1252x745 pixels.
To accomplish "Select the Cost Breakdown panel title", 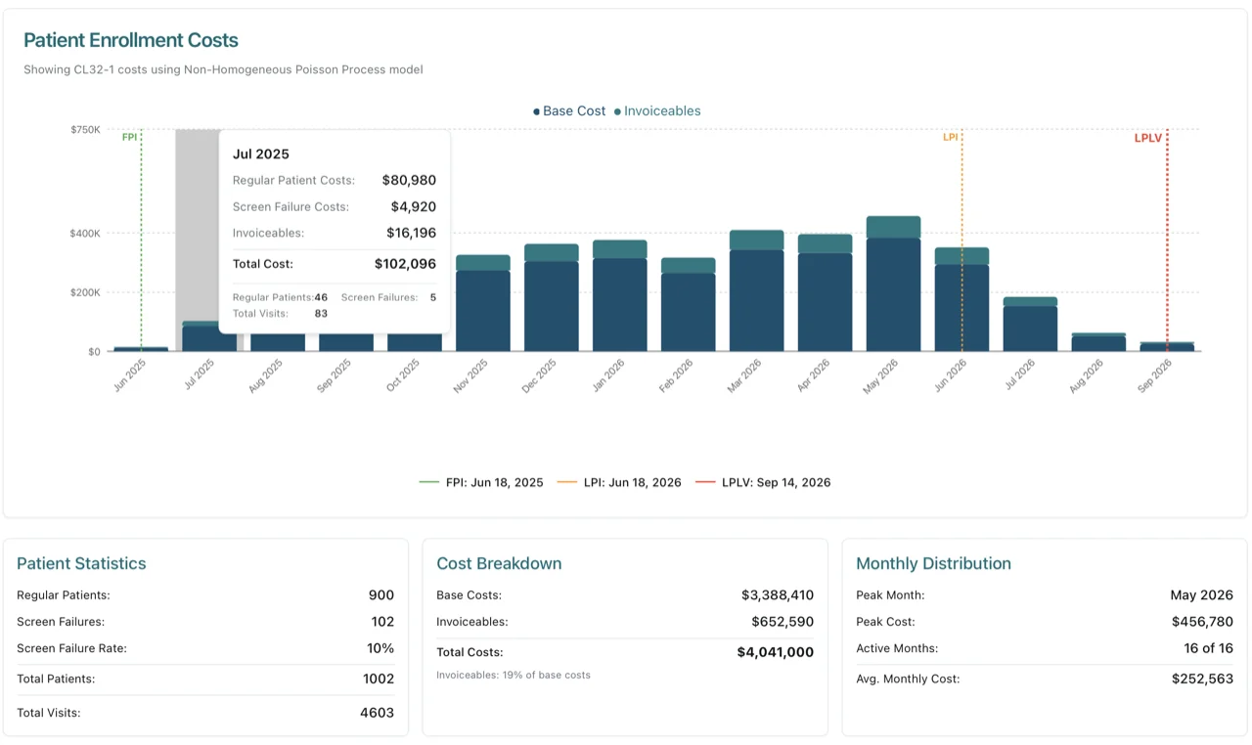I will pos(499,563).
